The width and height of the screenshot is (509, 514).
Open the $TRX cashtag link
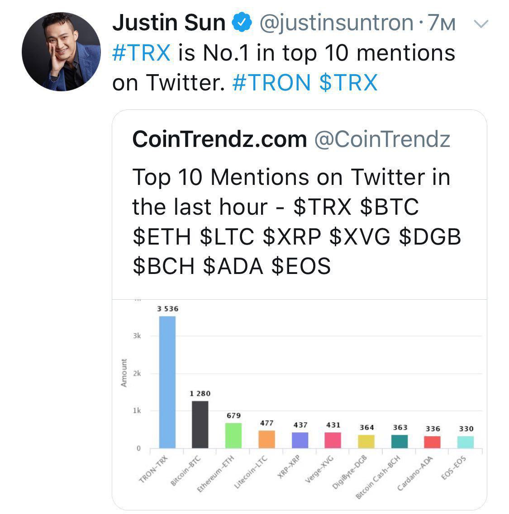coord(348,82)
